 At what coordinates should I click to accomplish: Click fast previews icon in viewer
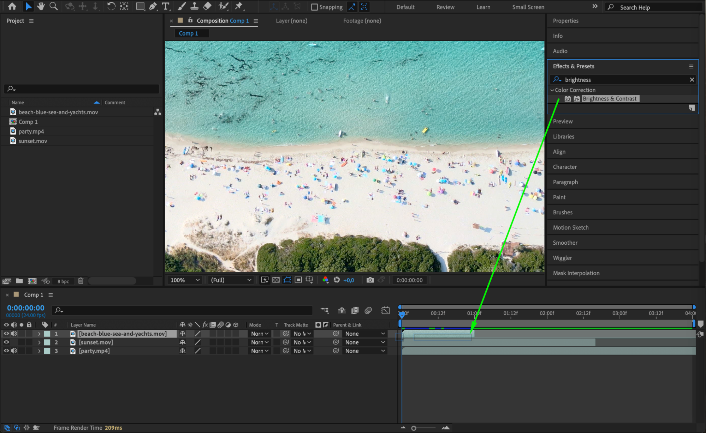pyautogui.click(x=265, y=280)
